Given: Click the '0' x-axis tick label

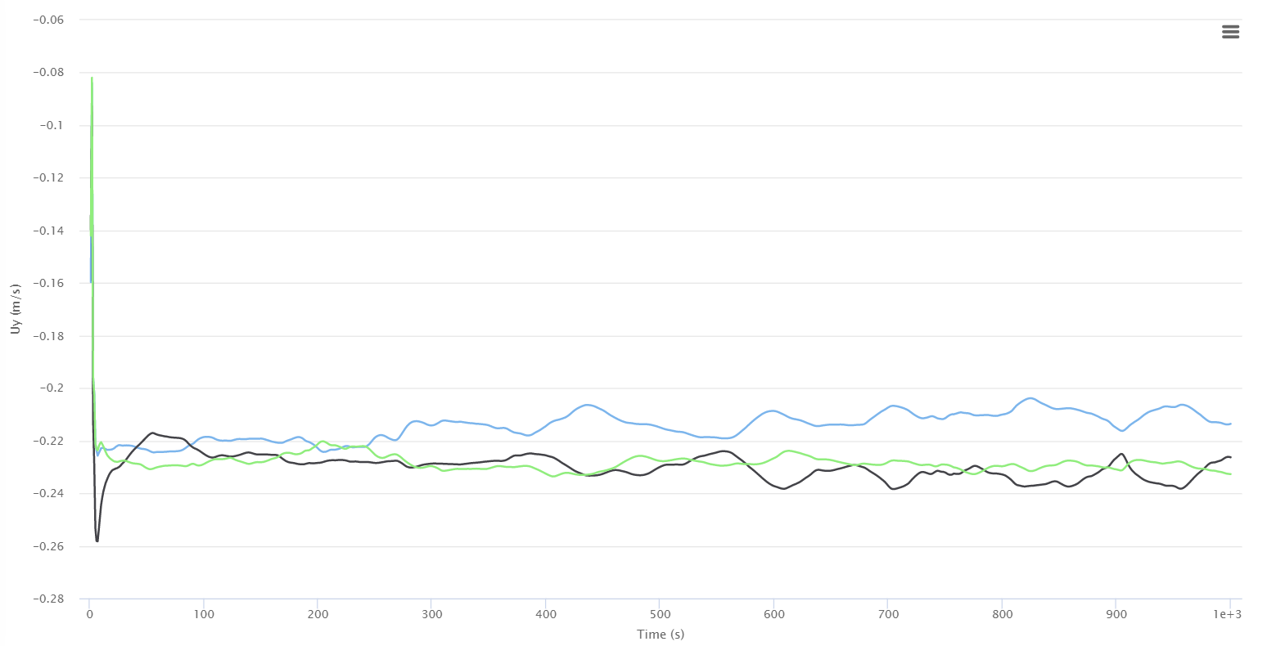Looking at the screenshot, I should coord(90,614).
